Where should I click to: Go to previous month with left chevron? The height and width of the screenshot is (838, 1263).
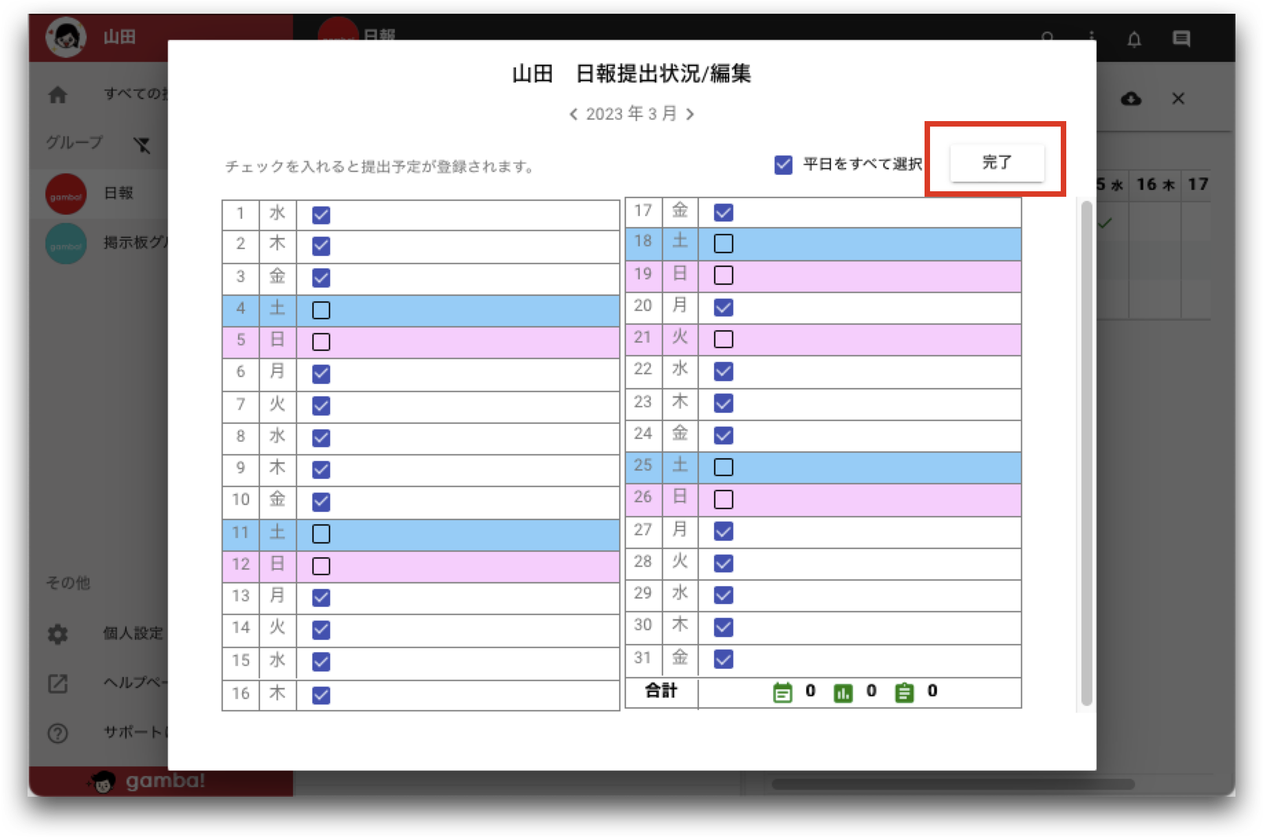pos(573,114)
